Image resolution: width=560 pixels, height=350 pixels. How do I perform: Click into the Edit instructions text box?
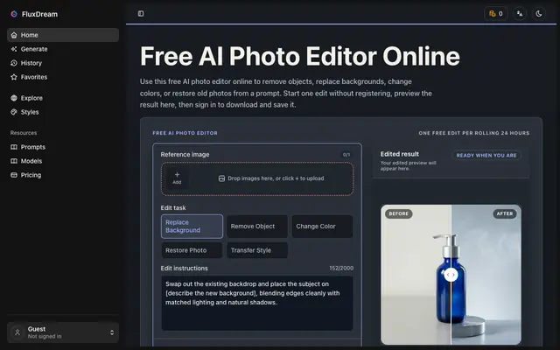[x=257, y=303]
